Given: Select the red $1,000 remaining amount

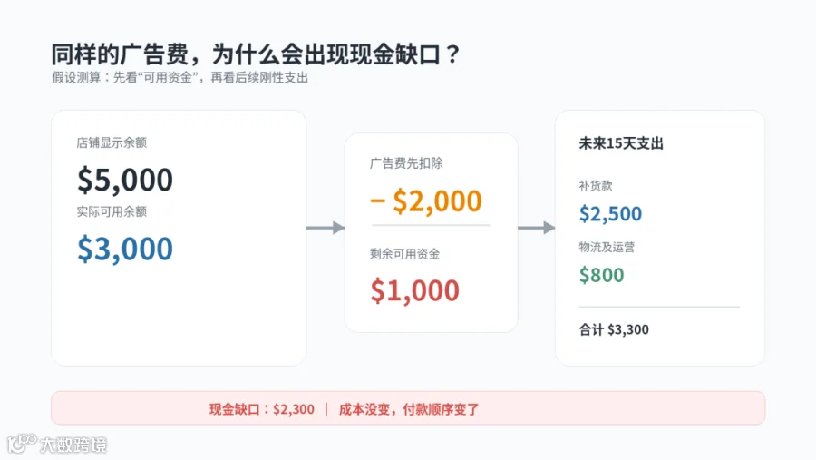Looking at the screenshot, I should [414, 290].
